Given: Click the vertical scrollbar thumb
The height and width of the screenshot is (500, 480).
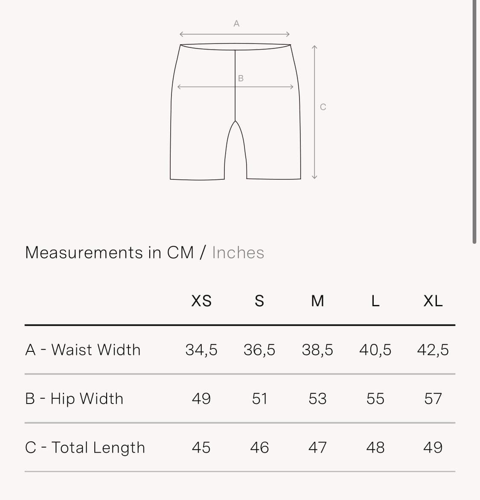Looking at the screenshot, I should tap(474, 122).
